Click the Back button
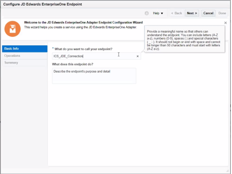Image resolution: width=232 pixels, height=174 pixels. point(177,13)
